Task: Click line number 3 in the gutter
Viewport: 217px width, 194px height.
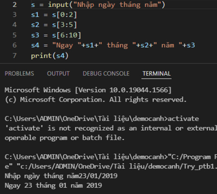Action: 15,15
